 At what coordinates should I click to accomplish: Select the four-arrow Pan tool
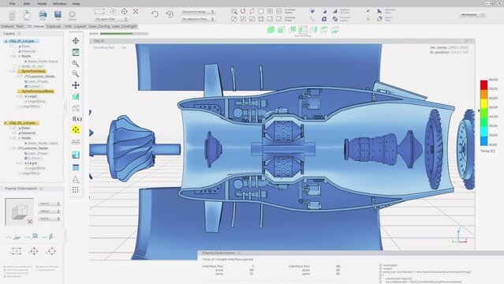tap(76, 85)
